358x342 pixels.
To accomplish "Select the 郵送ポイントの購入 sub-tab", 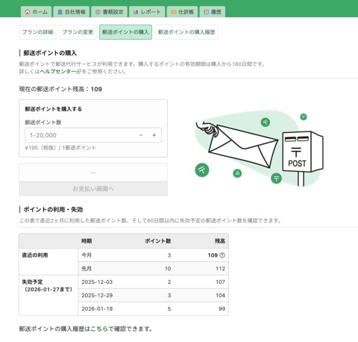I will pyautogui.click(x=125, y=32).
